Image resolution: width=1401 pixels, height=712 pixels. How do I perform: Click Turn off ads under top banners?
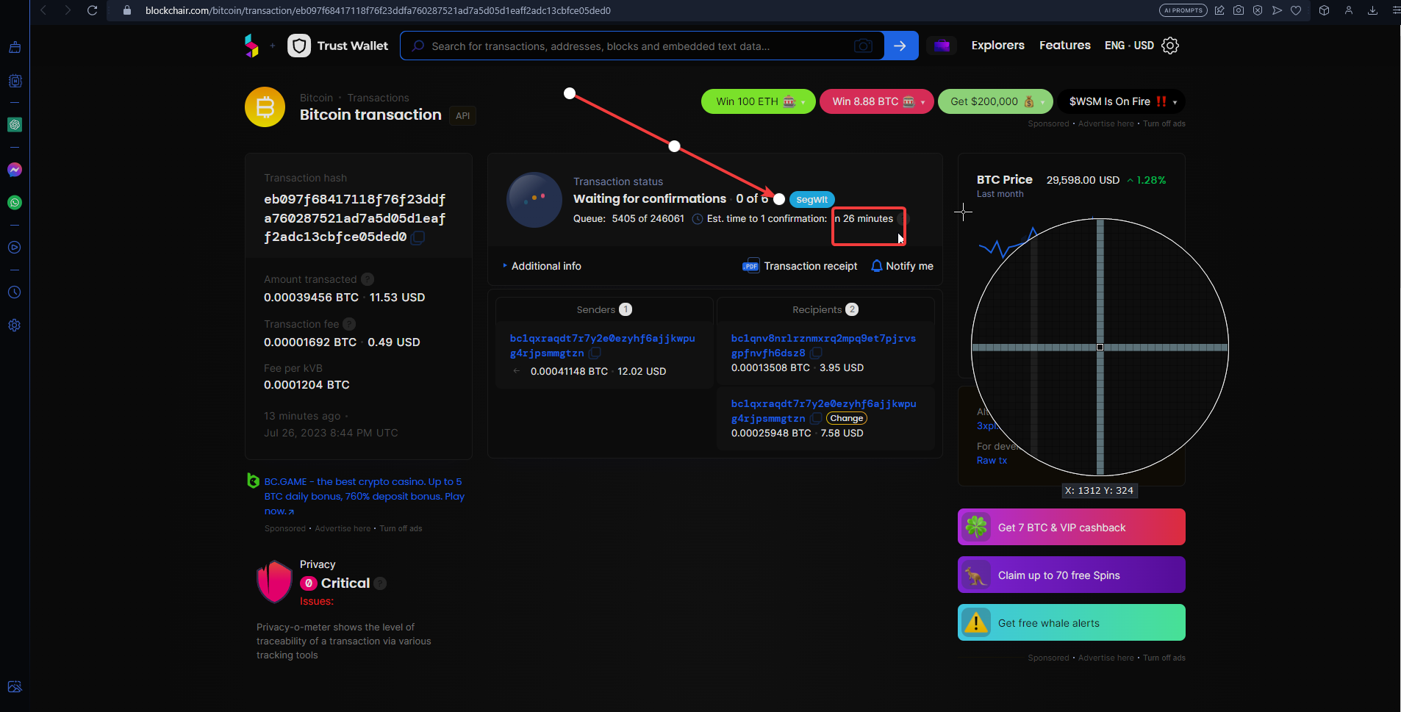pos(1164,123)
